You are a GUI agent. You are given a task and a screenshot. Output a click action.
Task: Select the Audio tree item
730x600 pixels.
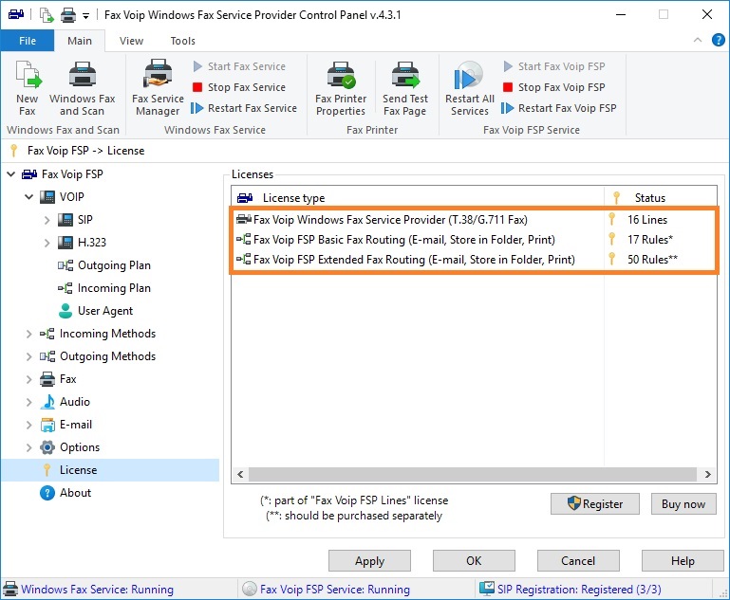(65, 402)
